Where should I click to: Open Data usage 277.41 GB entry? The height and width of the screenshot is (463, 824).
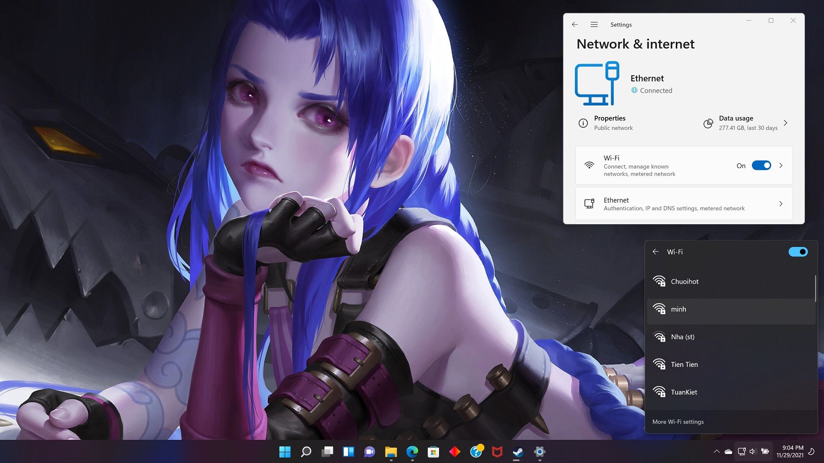746,123
